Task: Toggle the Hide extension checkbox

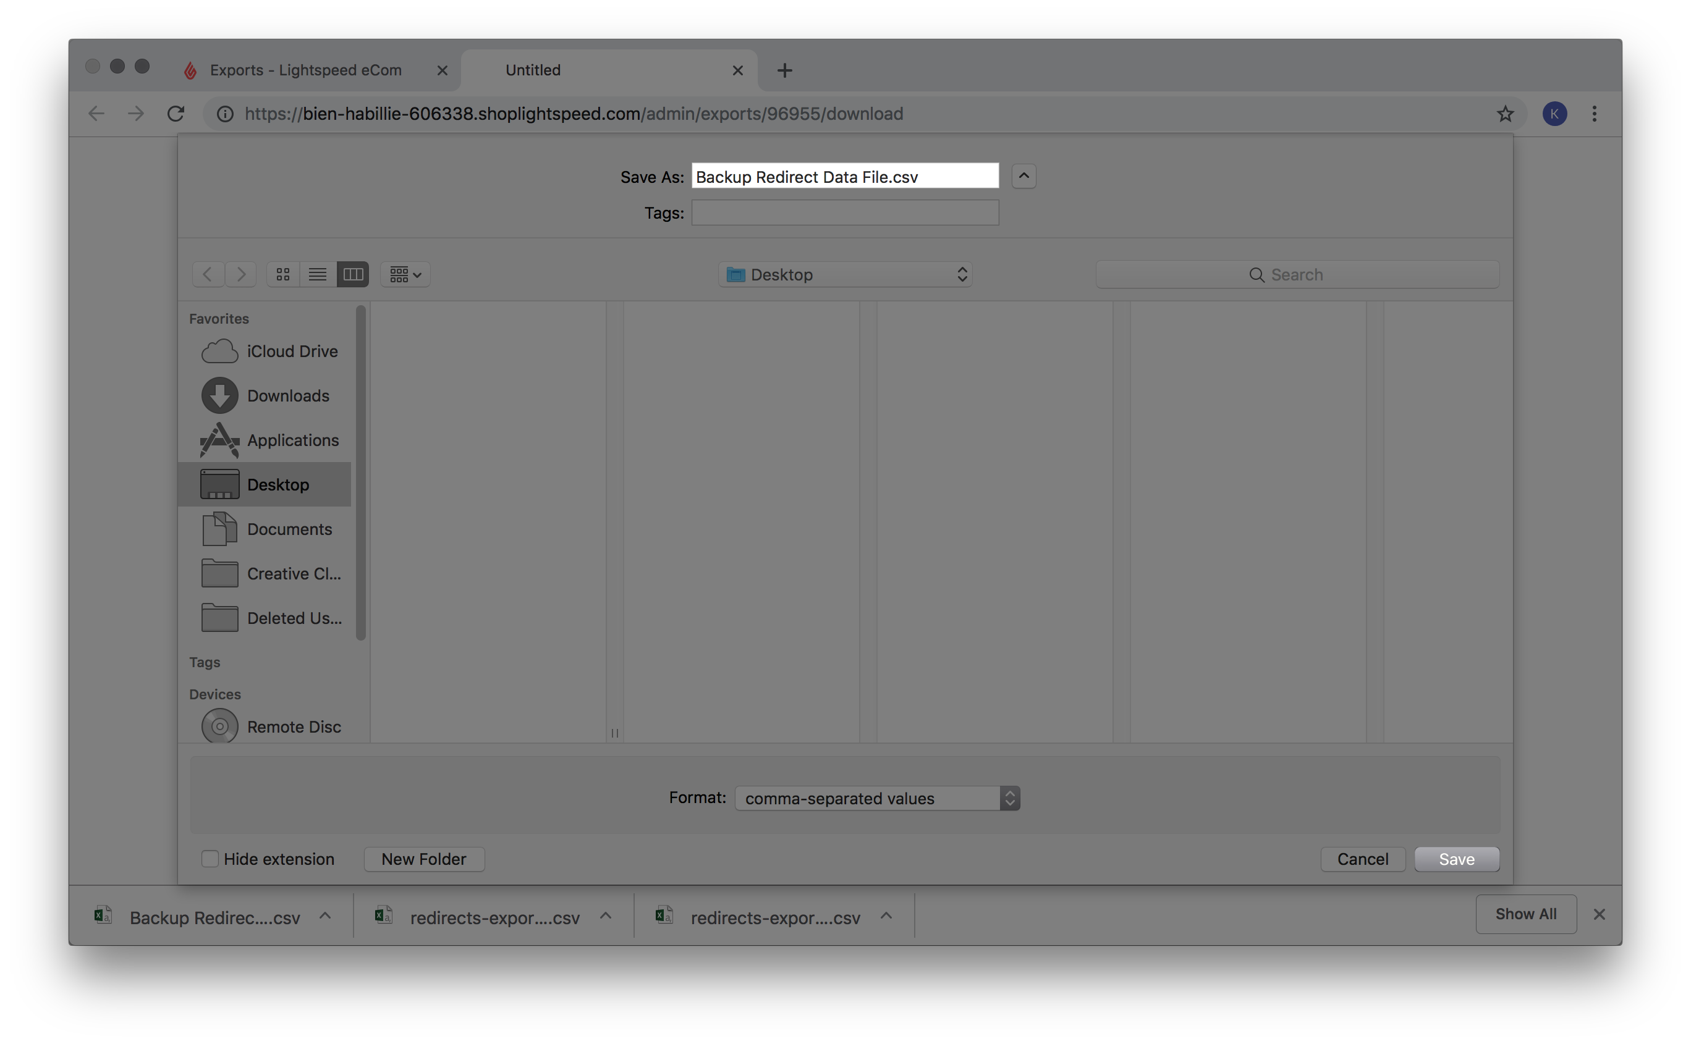Action: 210,858
